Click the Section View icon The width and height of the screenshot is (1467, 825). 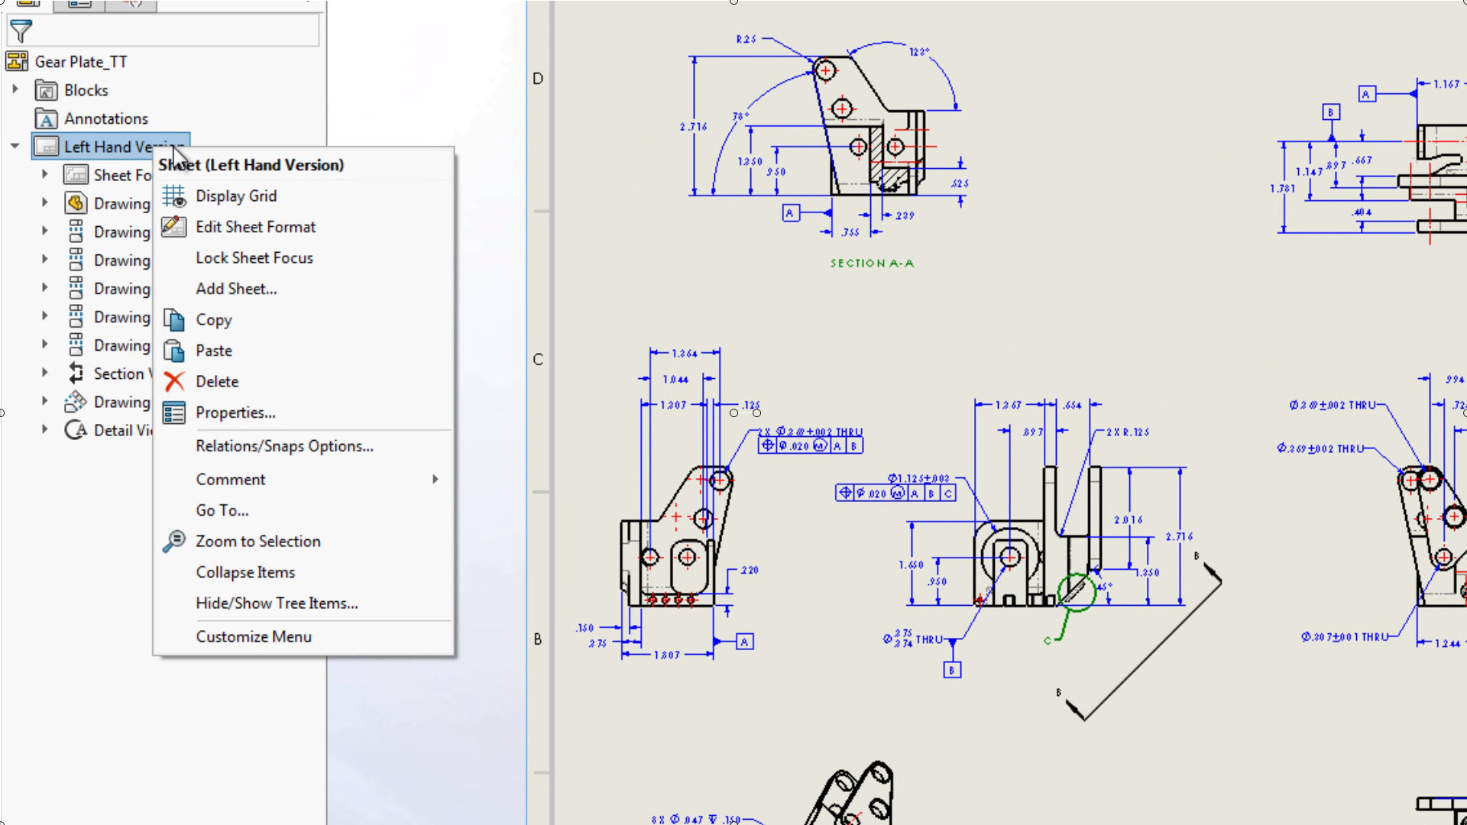point(76,374)
